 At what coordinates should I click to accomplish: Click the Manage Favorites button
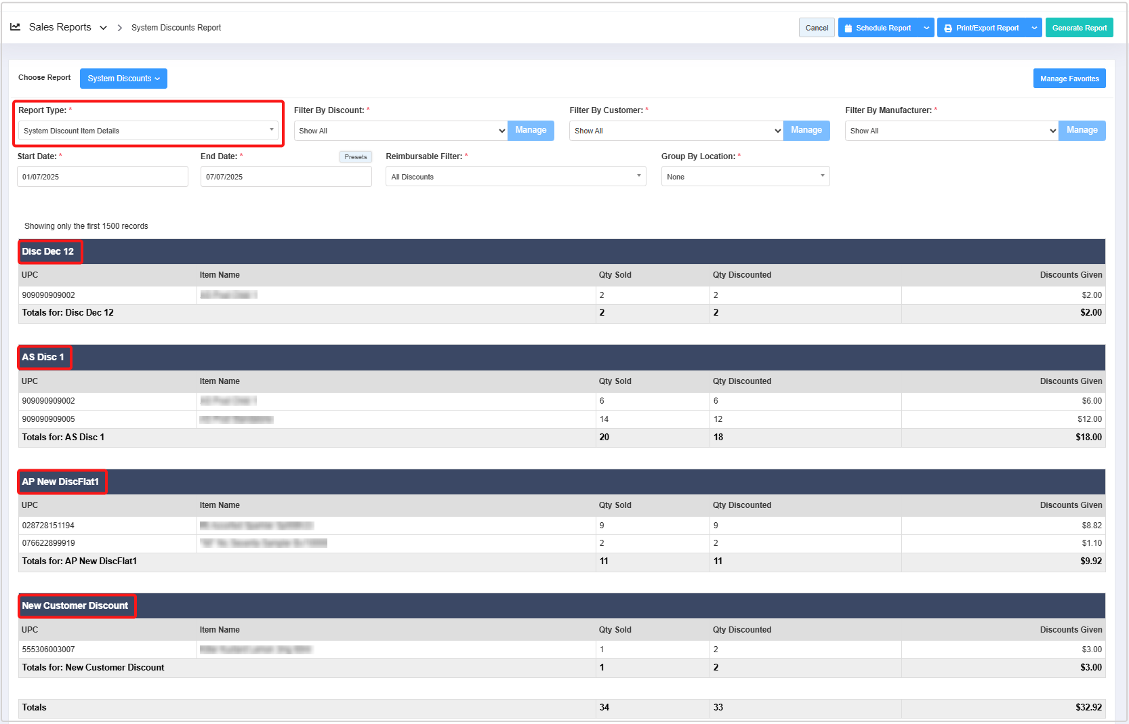[x=1069, y=79]
